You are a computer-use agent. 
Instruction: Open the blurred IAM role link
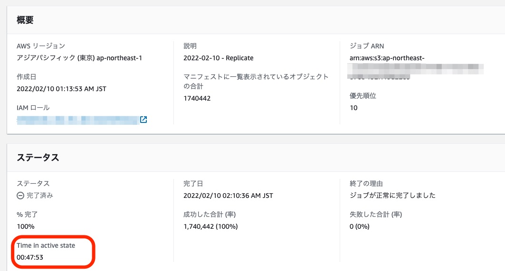[77, 120]
